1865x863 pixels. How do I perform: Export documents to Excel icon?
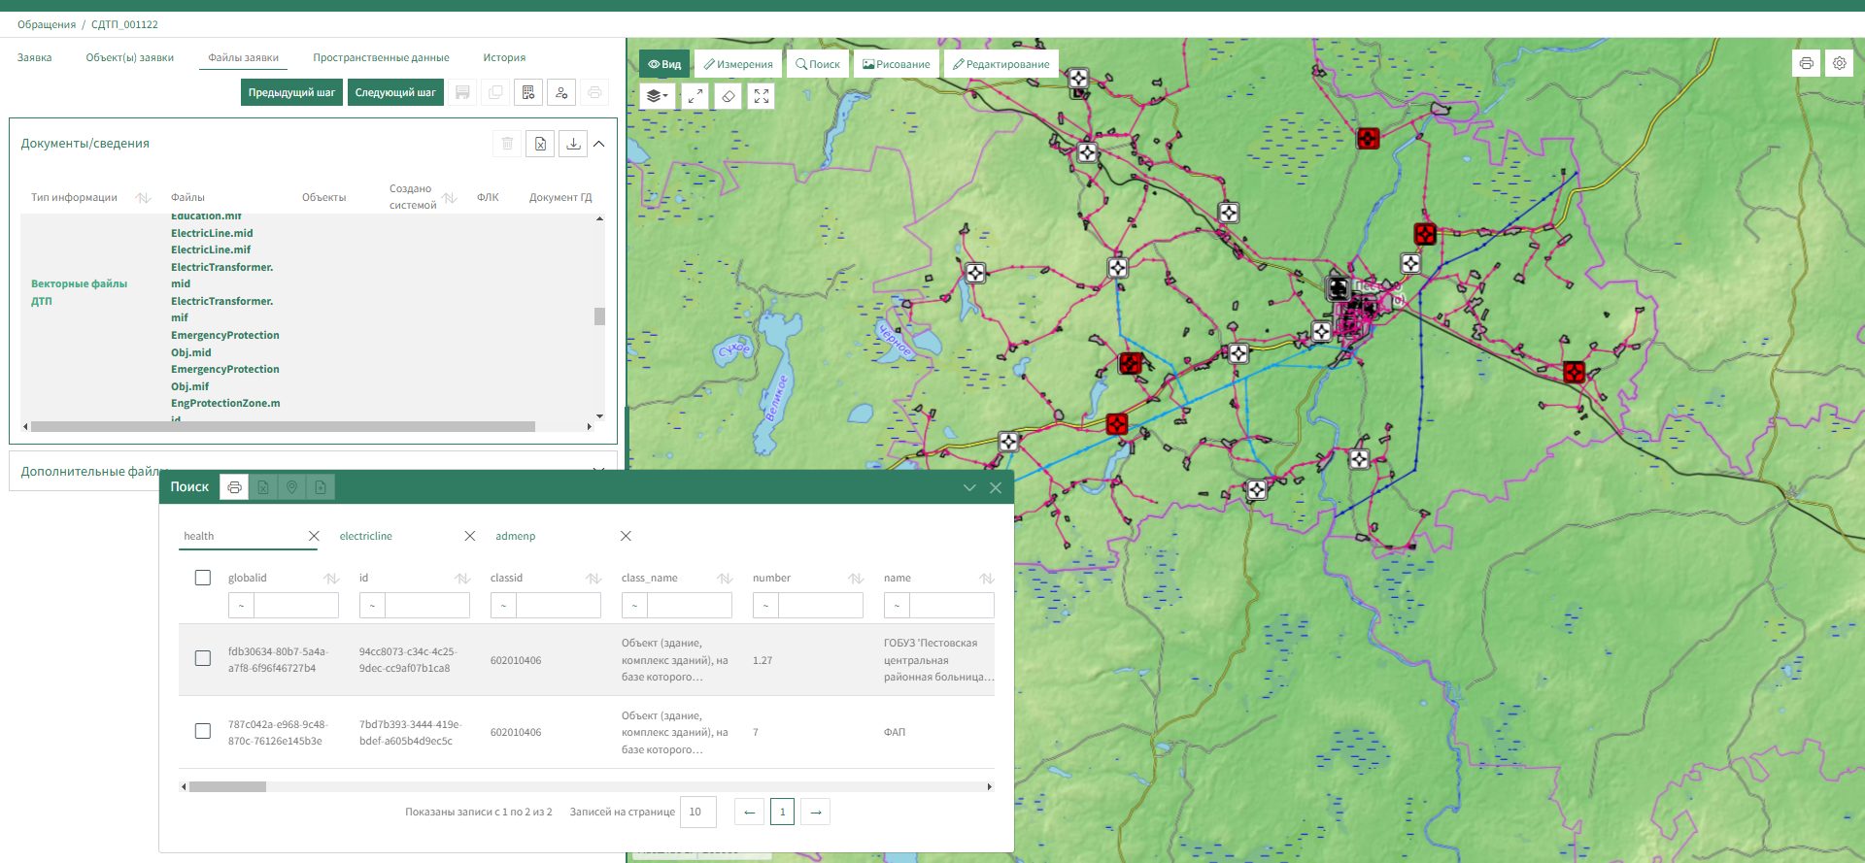pyautogui.click(x=540, y=144)
